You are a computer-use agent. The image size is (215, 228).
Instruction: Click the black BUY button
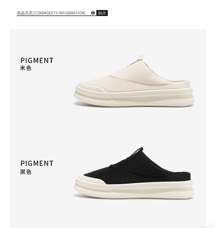click(102, 13)
